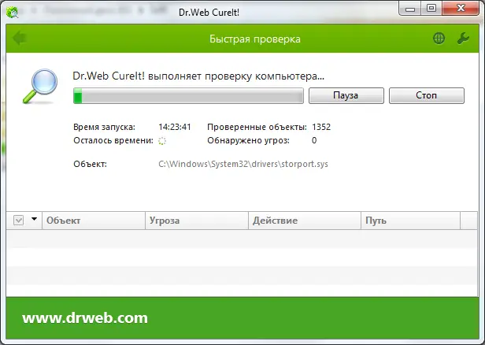The image size is (485, 345).
Task: Click the Проверенные объекты label
Action: tap(257, 127)
